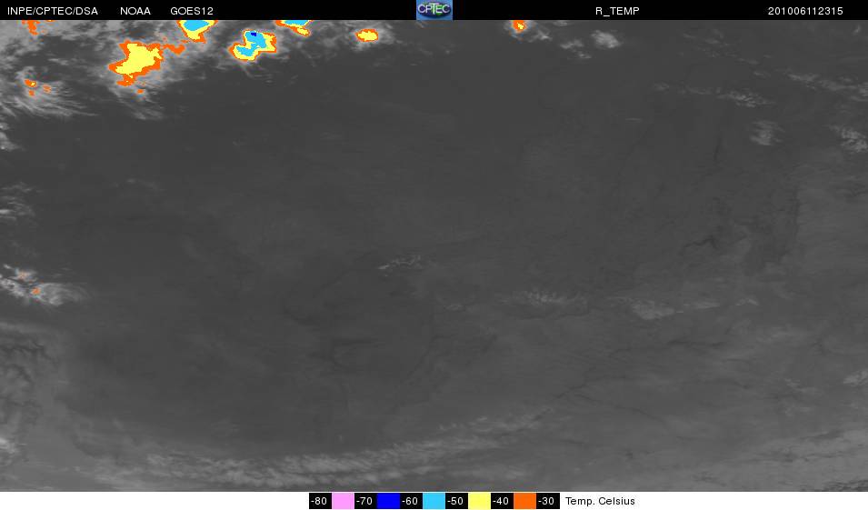Click the INPE/CPTEC/DSA header text
Viewport: 868px width, 510px height.
coord(53,11)
